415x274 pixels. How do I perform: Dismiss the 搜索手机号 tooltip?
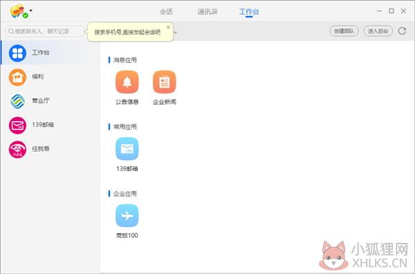[x=168, y=27]
